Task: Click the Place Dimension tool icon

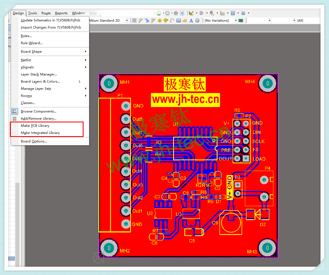Action: (222, 13)
